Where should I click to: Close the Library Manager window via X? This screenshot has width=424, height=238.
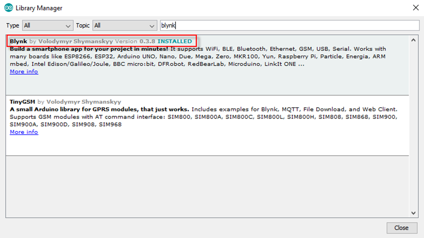(416, 8)
